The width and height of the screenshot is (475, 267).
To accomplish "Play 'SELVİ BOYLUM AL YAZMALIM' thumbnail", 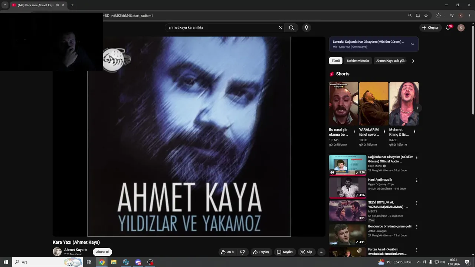I will [x=348, y=211].
